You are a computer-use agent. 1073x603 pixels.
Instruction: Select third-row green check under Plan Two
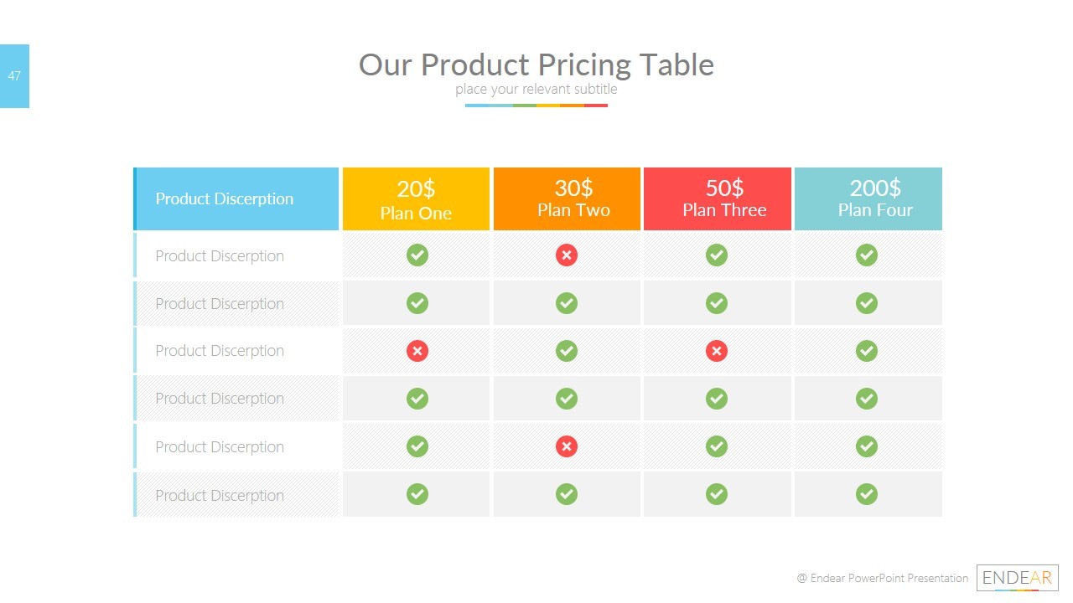tap(567, 351)
